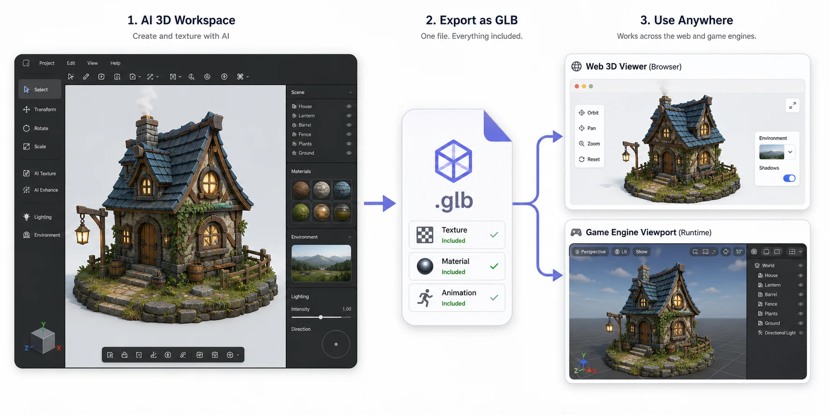Viewport: 830px width, 415px height.
Task: Select the Orbit control in the Web 3D Viewer
Action: click(589, 113)
